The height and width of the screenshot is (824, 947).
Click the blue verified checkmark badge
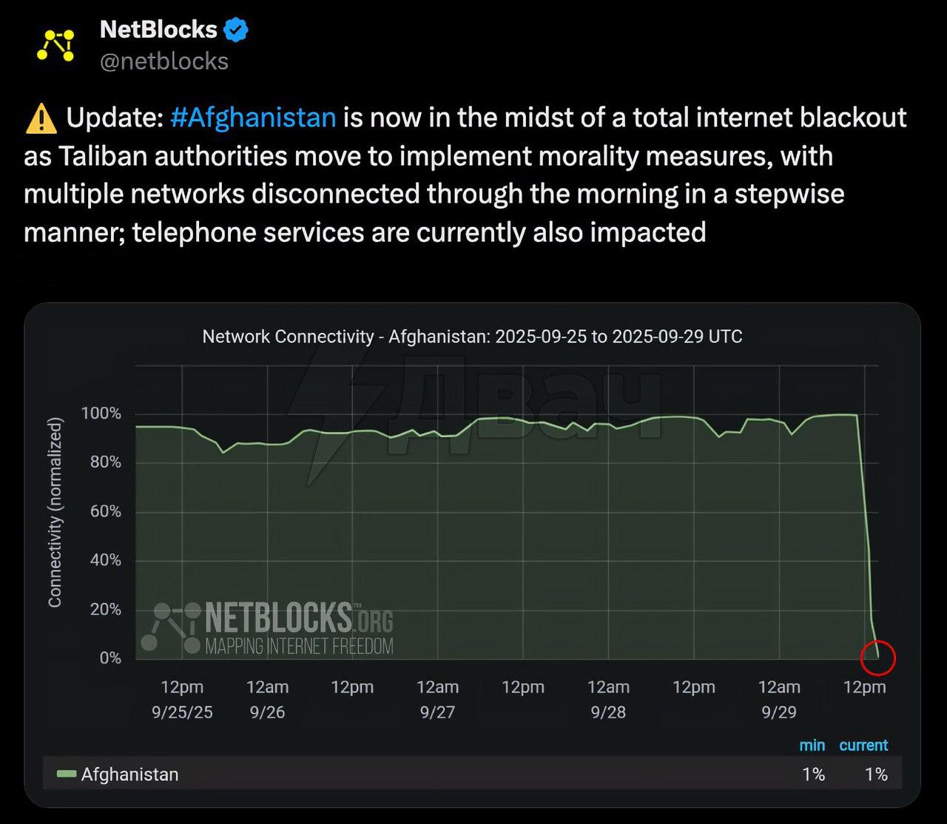(x=236, y=30)
